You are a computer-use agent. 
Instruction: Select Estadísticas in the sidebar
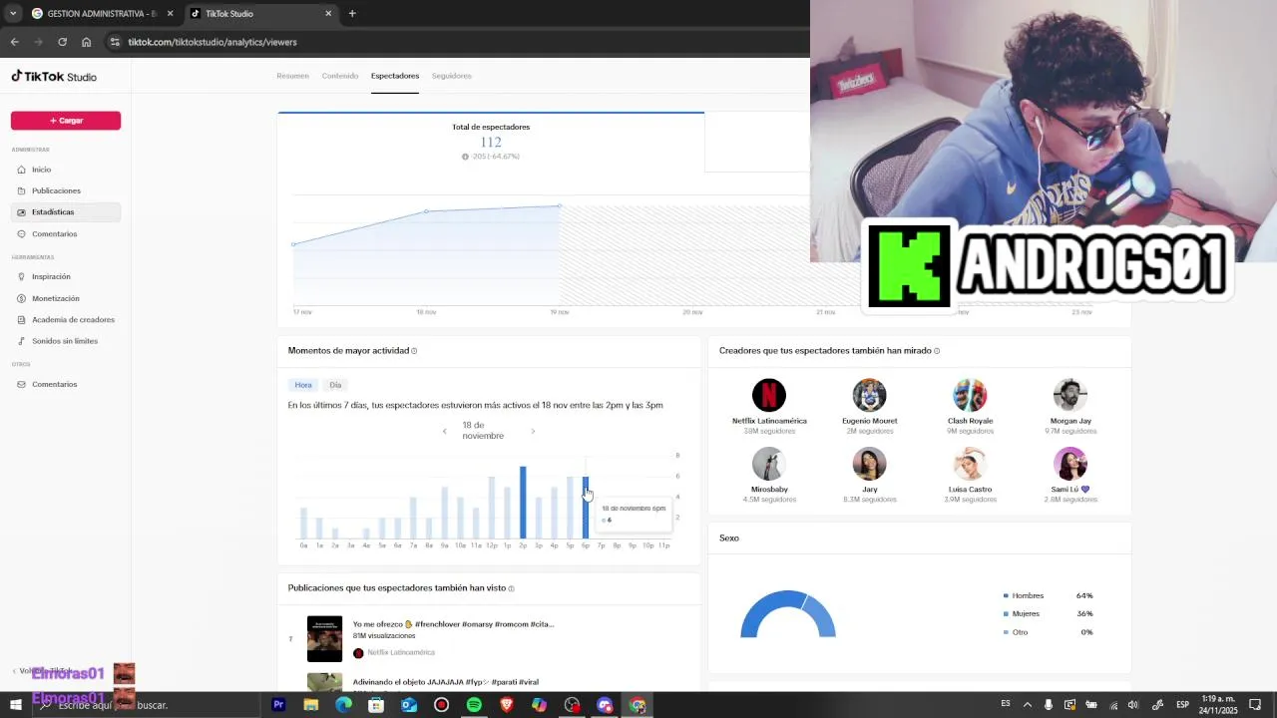pos(66,212)
